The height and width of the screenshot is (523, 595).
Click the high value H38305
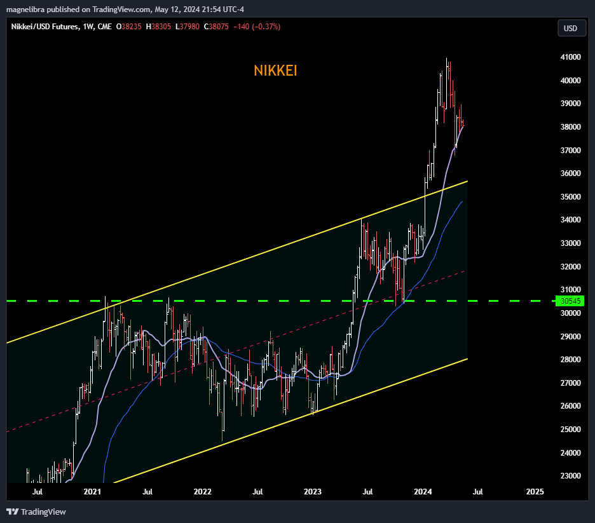pos(159,27)
